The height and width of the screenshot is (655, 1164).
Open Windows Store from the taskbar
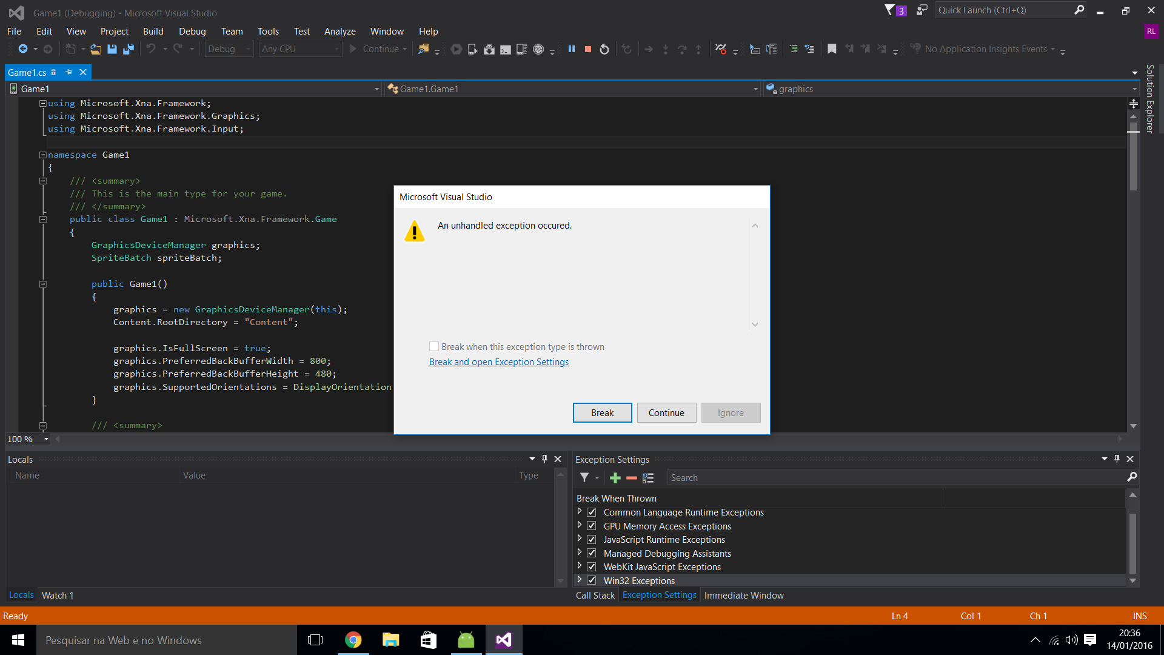pyautogui.click(x=429, y=640)
